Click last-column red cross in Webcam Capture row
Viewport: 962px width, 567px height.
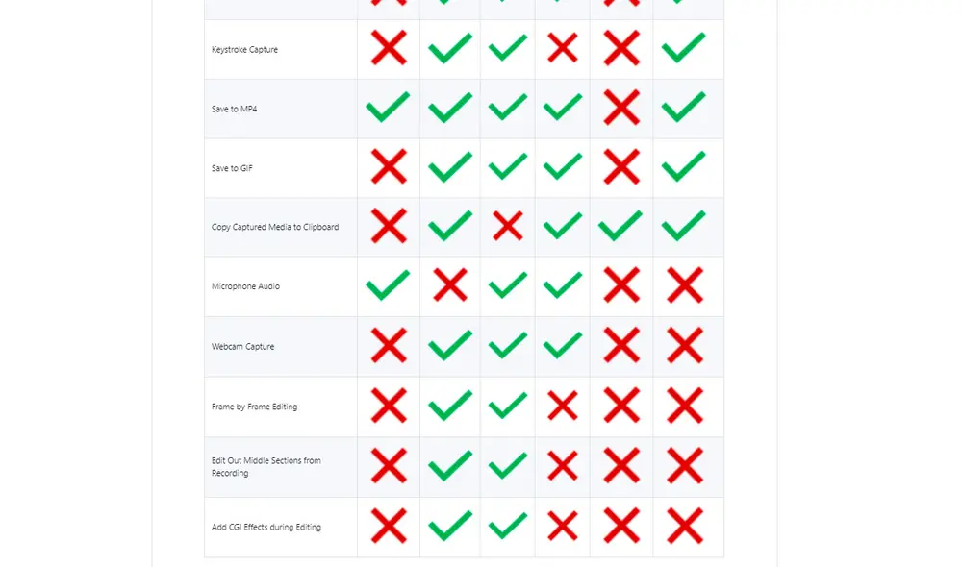pyautogui.click(x=685, y=345)
